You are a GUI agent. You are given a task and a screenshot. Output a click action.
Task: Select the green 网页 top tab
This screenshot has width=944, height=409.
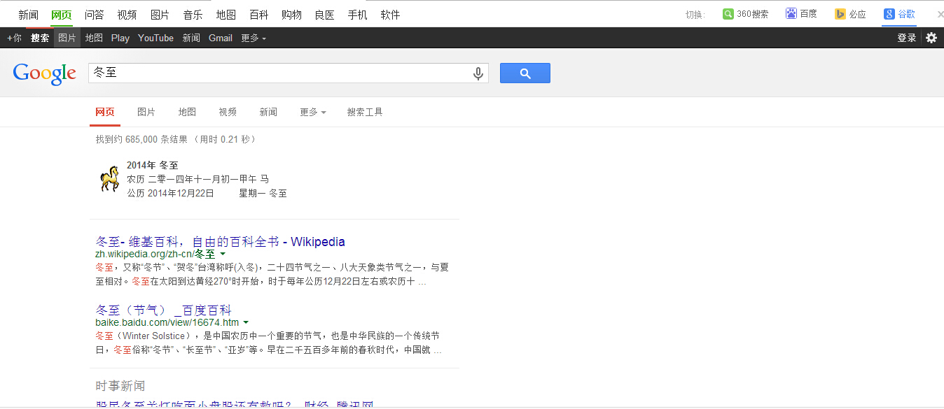pyautogui.click(x=62, y=15)
